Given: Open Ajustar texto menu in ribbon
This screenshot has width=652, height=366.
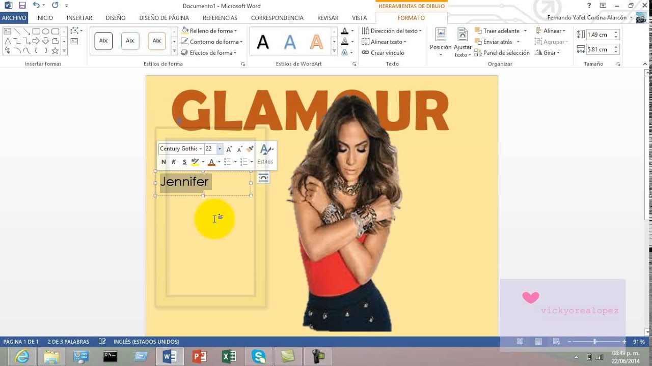Looking at the screenshot, I should (x=463, y=42).
